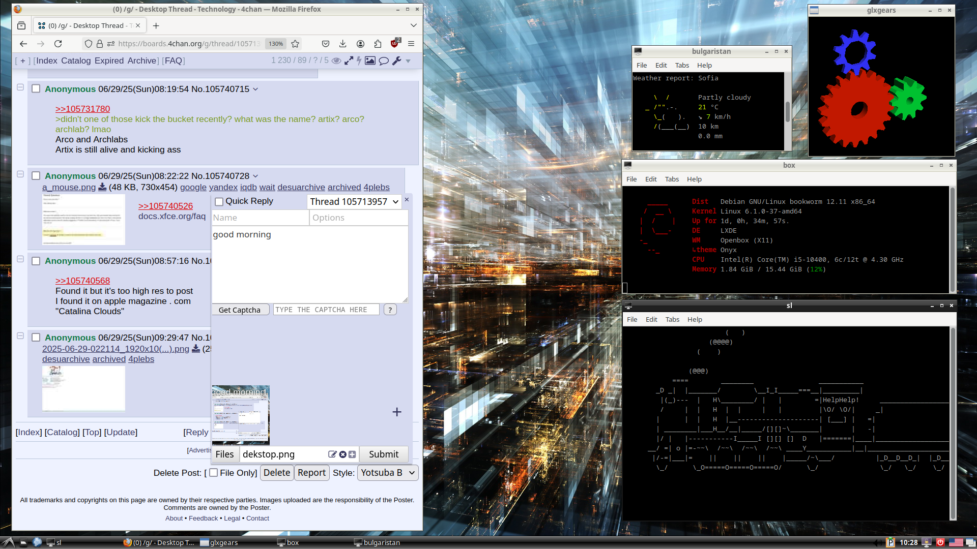Open the 4chan X gallery image icon
The height and width of the screenshot is (549, 977).
370,60
